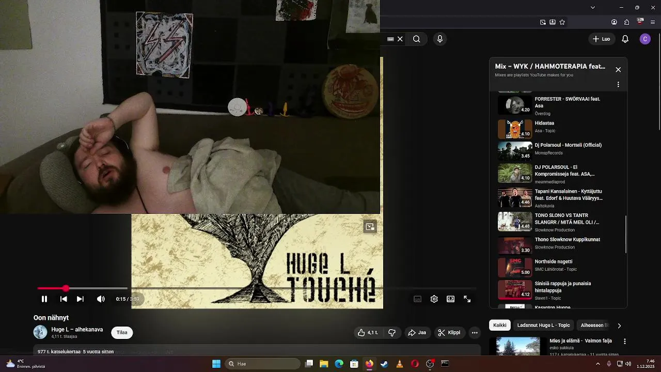661x372 pixels.
Task: Dislike the video
Action: pos(392,333)
